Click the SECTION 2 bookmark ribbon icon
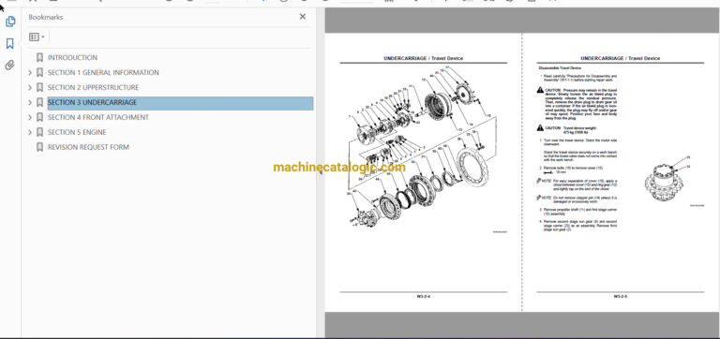 (40, 88)
